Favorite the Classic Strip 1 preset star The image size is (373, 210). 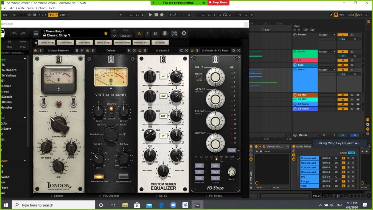(x=106, y=33)
